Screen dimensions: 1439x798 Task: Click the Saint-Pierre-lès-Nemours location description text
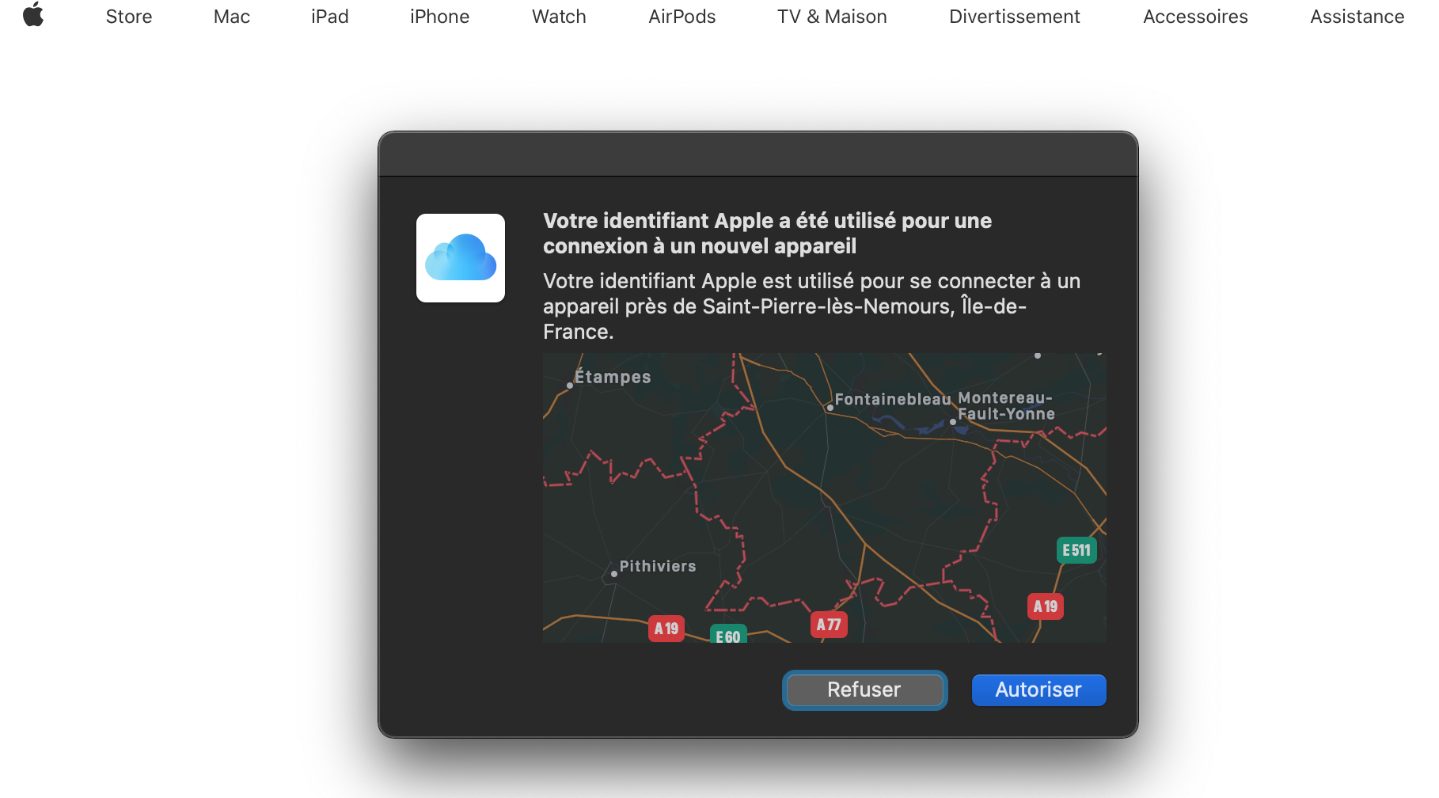click(x=811, y=306)
